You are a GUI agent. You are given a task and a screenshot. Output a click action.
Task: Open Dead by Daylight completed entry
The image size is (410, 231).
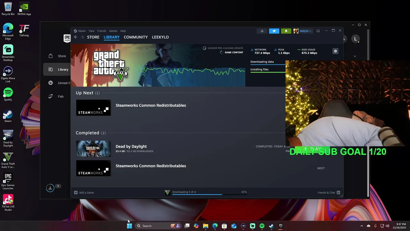131,146
